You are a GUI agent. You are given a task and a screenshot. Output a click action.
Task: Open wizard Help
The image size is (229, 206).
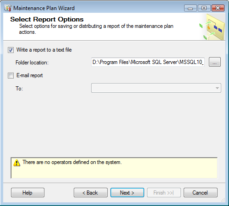pyautogui.click(x=27, y=193)
